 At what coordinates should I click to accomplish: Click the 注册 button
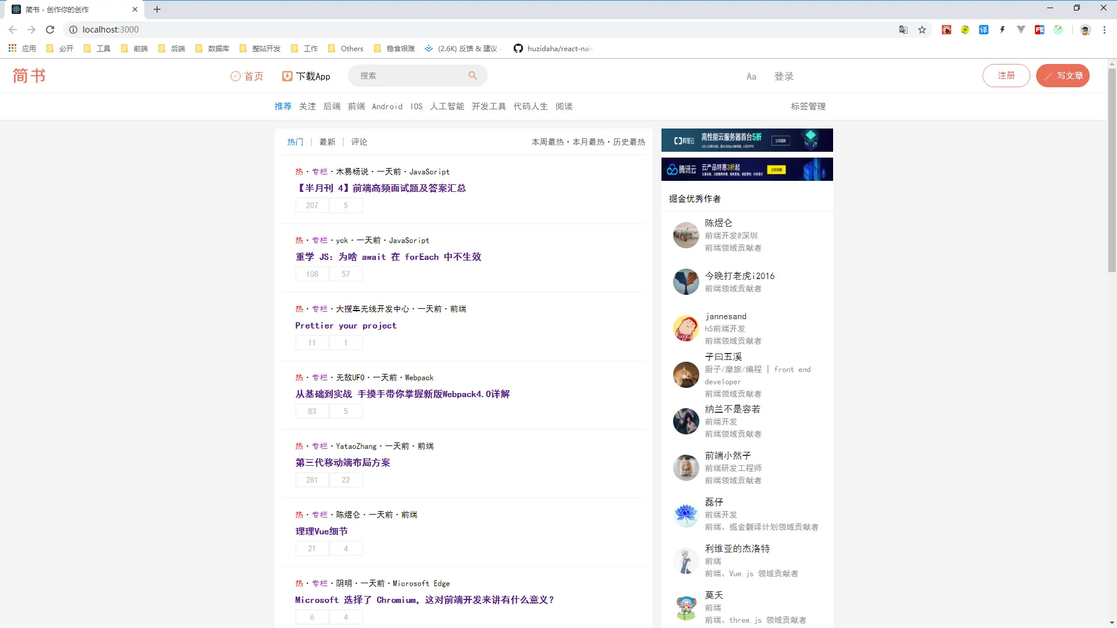coord(1006,76)
